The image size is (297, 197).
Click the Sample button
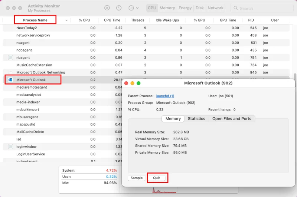tap(137, 178)
